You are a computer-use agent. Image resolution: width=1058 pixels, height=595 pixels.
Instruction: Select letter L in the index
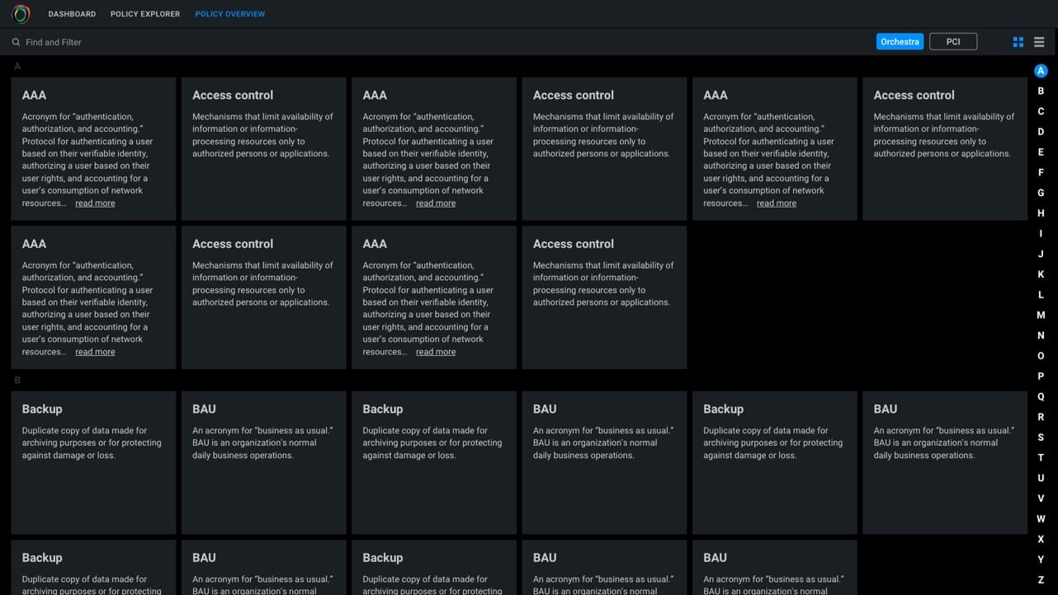(1041, 294)
